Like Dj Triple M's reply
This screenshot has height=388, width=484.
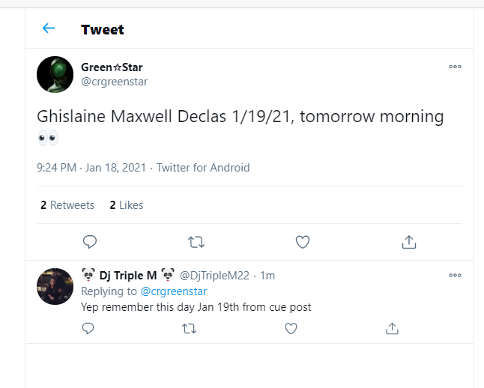(291, 328)
